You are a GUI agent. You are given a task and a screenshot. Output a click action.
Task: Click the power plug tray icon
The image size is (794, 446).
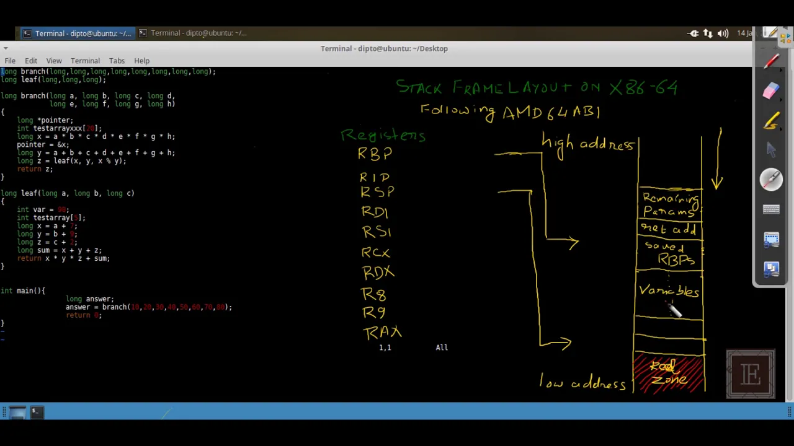693,33
